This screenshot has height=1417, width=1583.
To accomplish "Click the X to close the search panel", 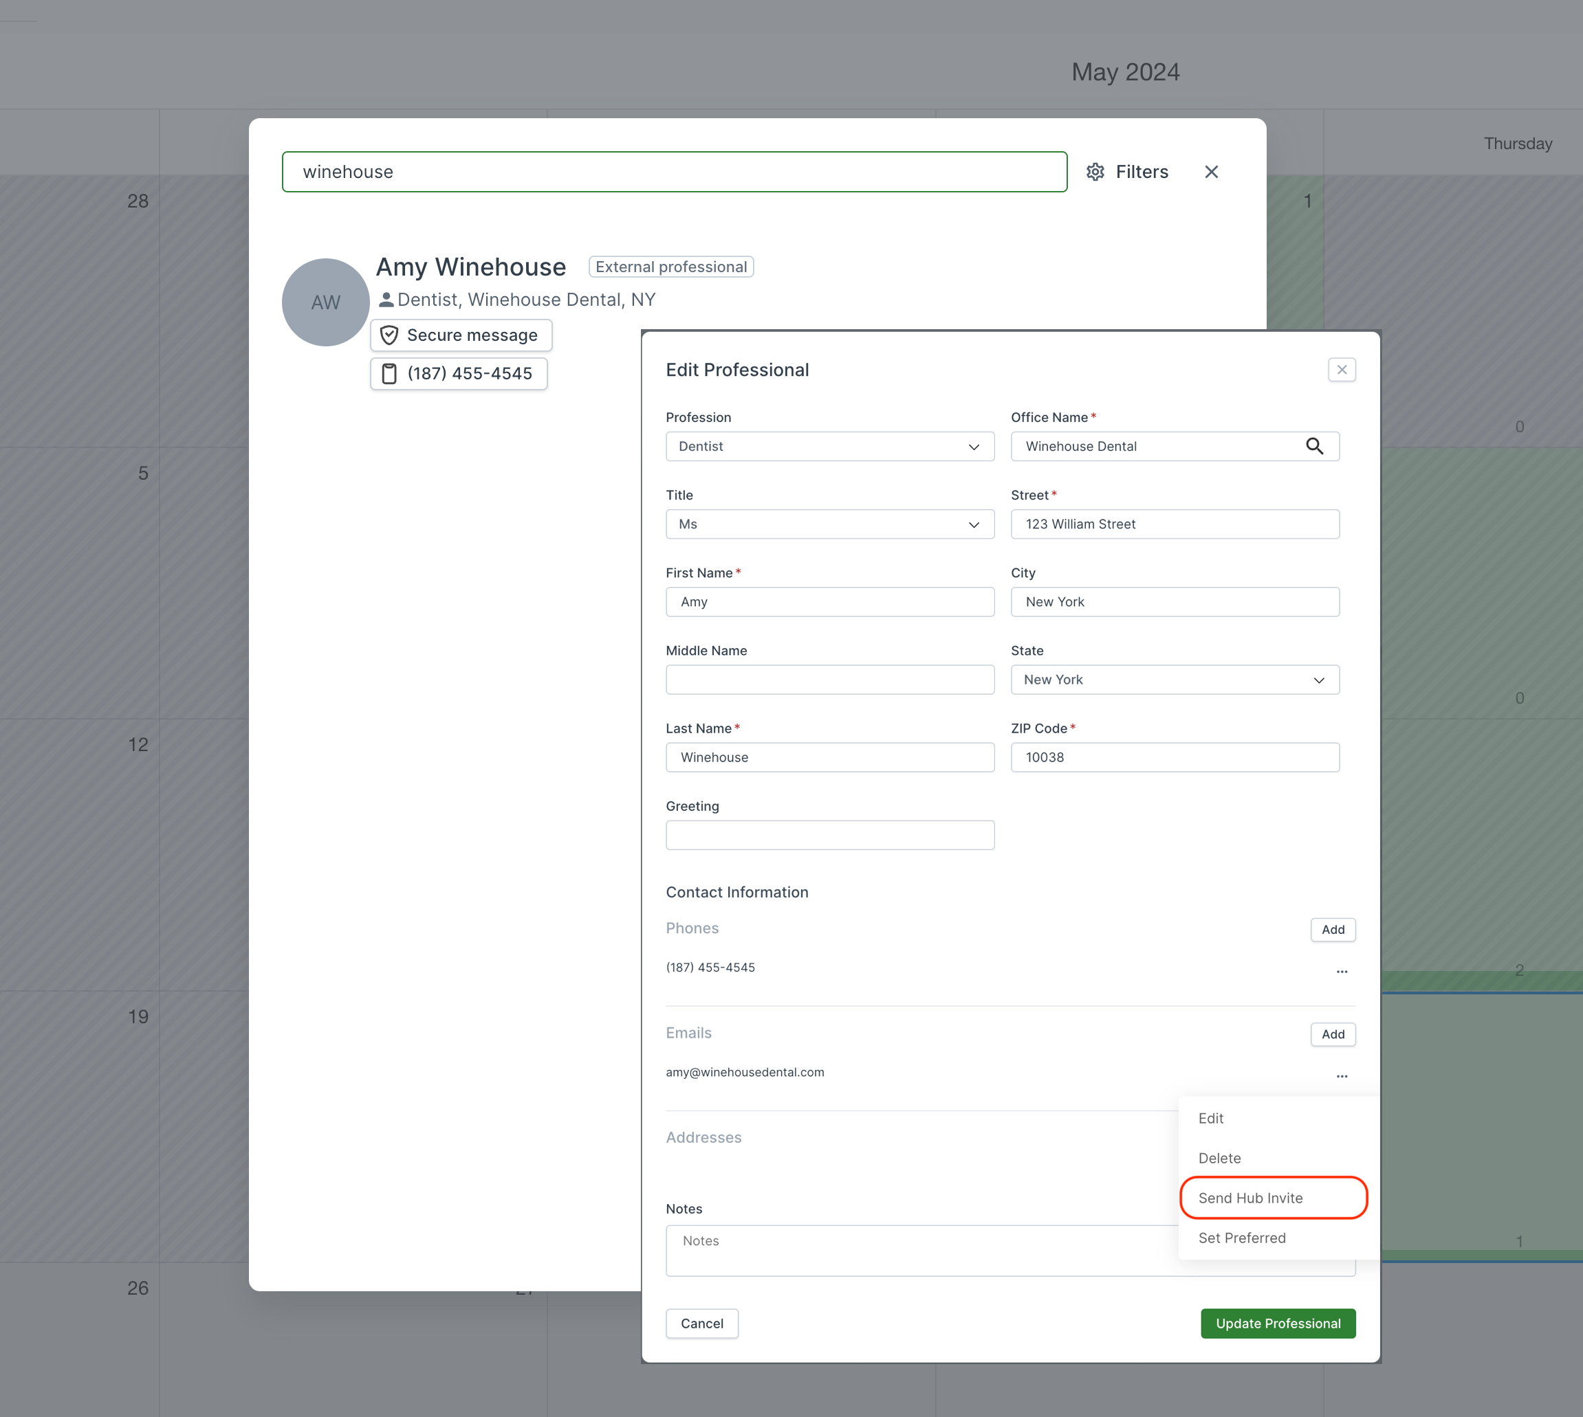I will point(1212,172).
